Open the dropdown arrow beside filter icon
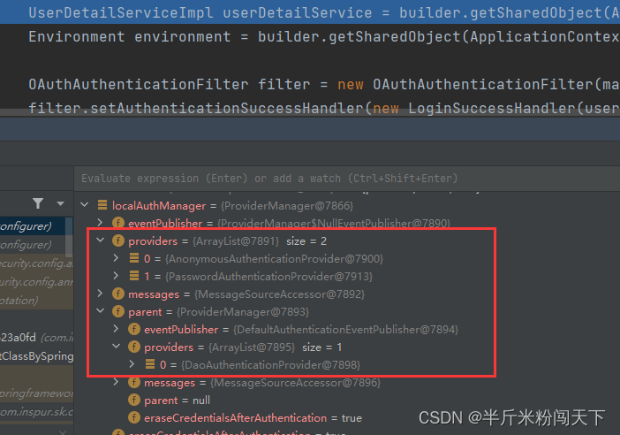The height and width of the screenshot is (435, 620). [x=60, y=204]
